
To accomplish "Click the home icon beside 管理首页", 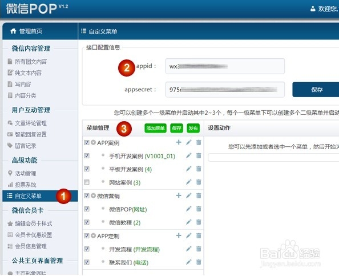I will click(x=13, y=31).
